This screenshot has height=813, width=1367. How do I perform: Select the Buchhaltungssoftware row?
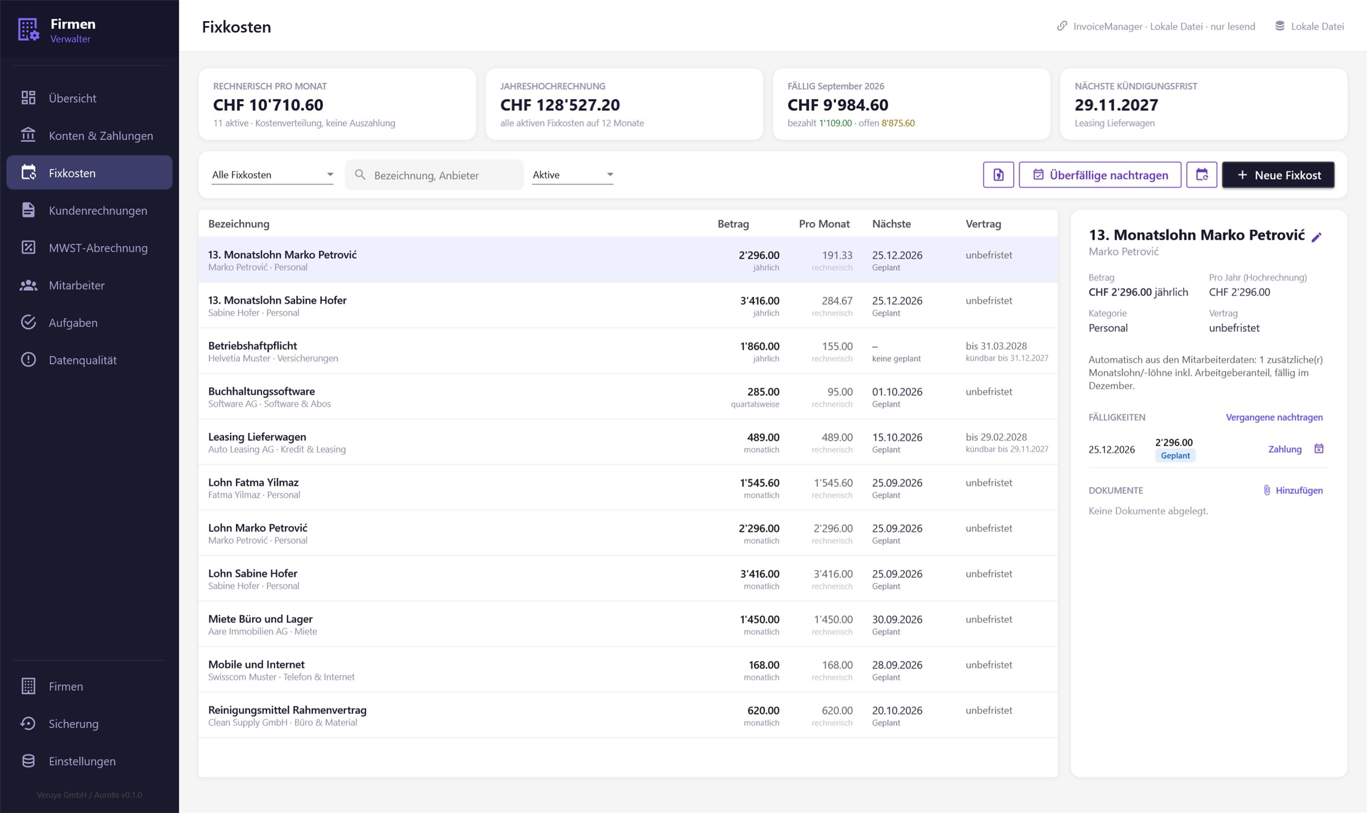628,397
